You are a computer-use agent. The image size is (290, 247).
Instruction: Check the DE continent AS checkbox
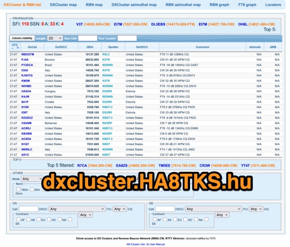[165, 219]
